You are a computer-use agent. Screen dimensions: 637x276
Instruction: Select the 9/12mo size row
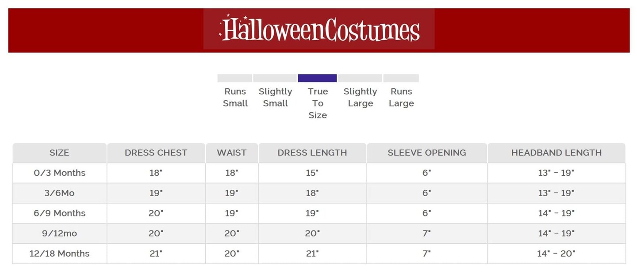[59, 234]
